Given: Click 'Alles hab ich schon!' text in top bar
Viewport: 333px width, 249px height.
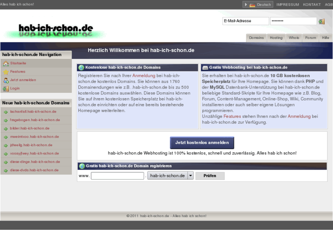Looking at the screenshot, I should click(x=17, y=4).
